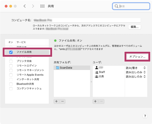Select the リモートApple Events service row

pyautogui.click(x=27, y=75)
